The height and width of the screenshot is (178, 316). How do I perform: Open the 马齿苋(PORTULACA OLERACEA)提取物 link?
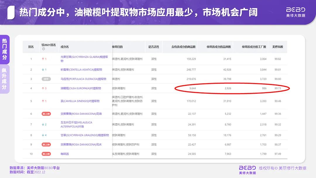pyautogui.click(x=83, y=79)
